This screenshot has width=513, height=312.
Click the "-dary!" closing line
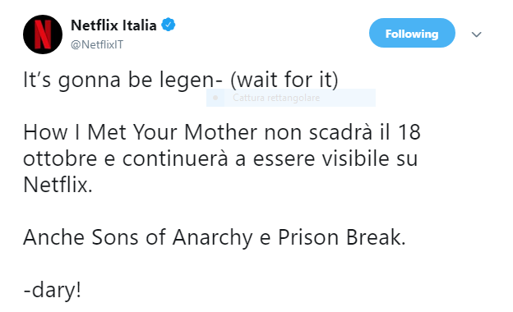[x=52, y=290]
